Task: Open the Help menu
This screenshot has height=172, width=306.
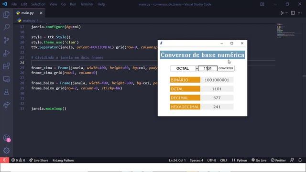Action: pyautogui.click(x=101, y=4)
